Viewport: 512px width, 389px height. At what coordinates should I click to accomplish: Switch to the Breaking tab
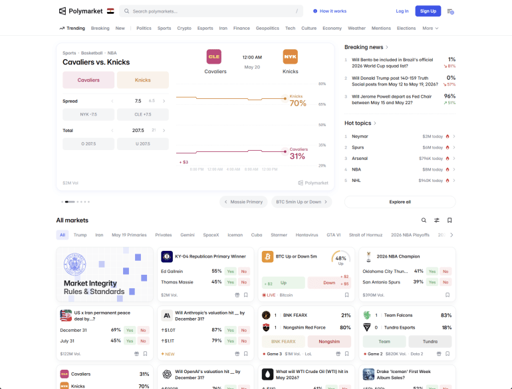tap(100, 29)
